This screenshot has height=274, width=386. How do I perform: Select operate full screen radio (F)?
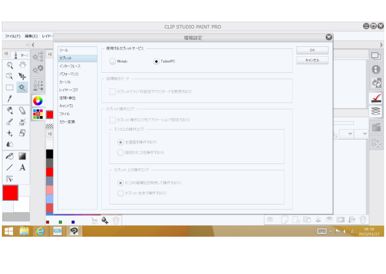coord(121,142)
